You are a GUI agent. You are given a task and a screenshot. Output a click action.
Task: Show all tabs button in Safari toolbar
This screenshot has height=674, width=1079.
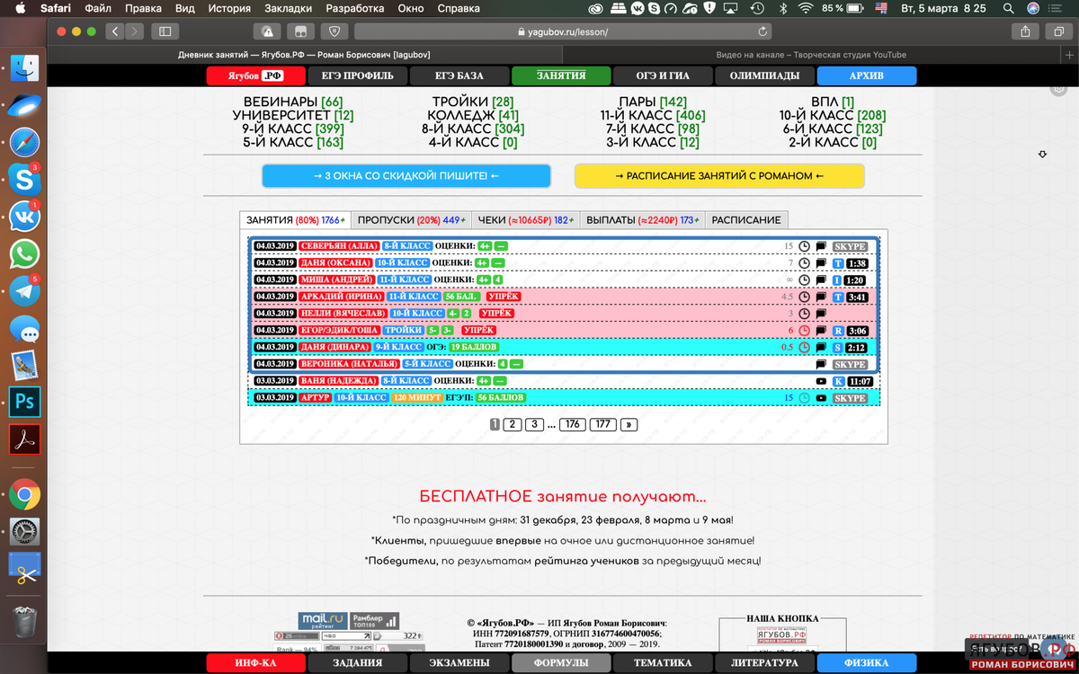pos(1057,31)
